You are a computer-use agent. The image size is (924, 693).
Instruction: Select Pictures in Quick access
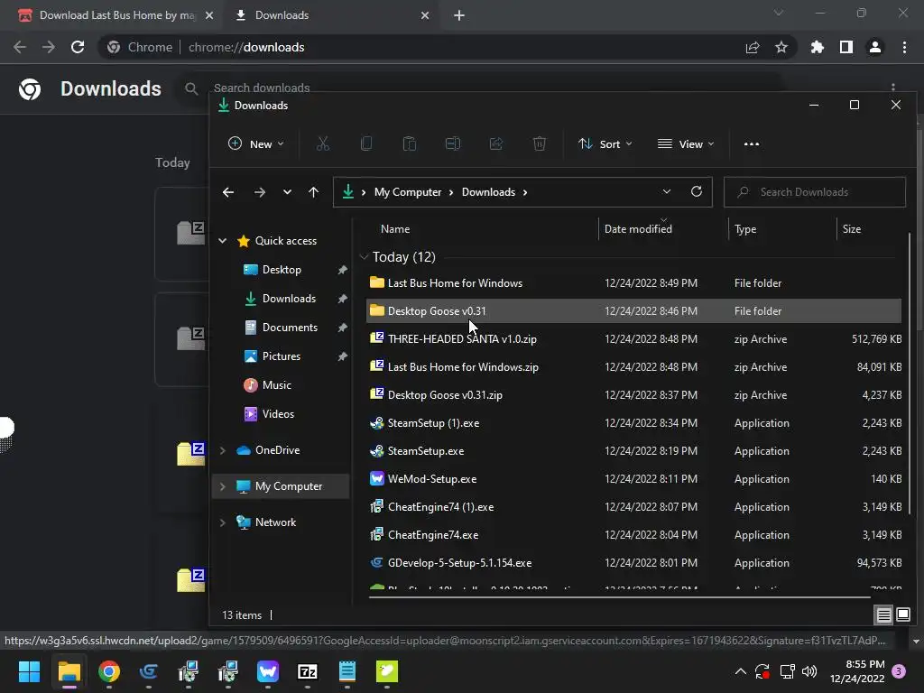coord(282,356)
